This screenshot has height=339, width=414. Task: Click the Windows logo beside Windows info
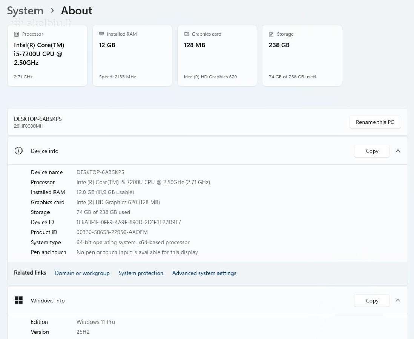pos(18,300)
